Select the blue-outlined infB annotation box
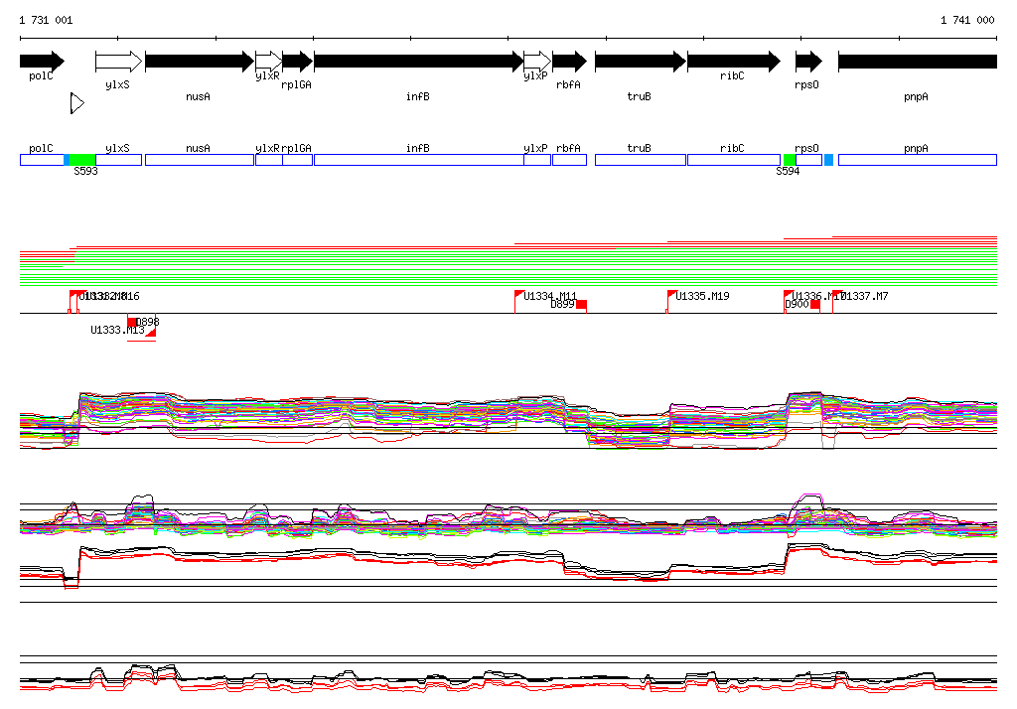 [417, 160]
